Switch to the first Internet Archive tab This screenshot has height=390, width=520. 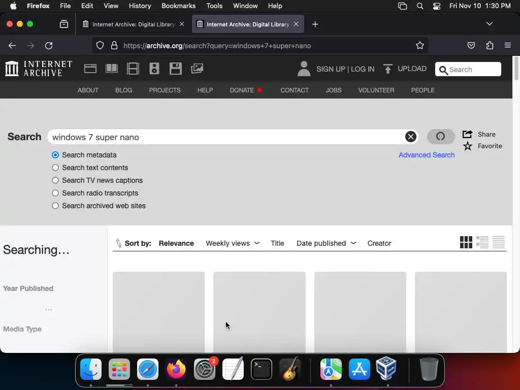click(134, 24)
